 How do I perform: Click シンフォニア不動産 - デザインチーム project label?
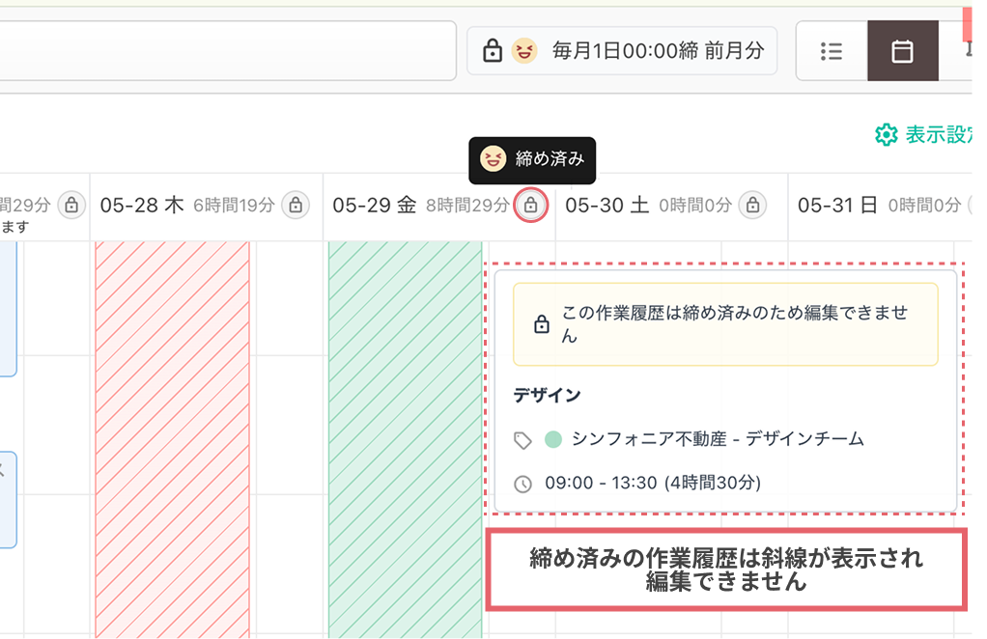718,439
